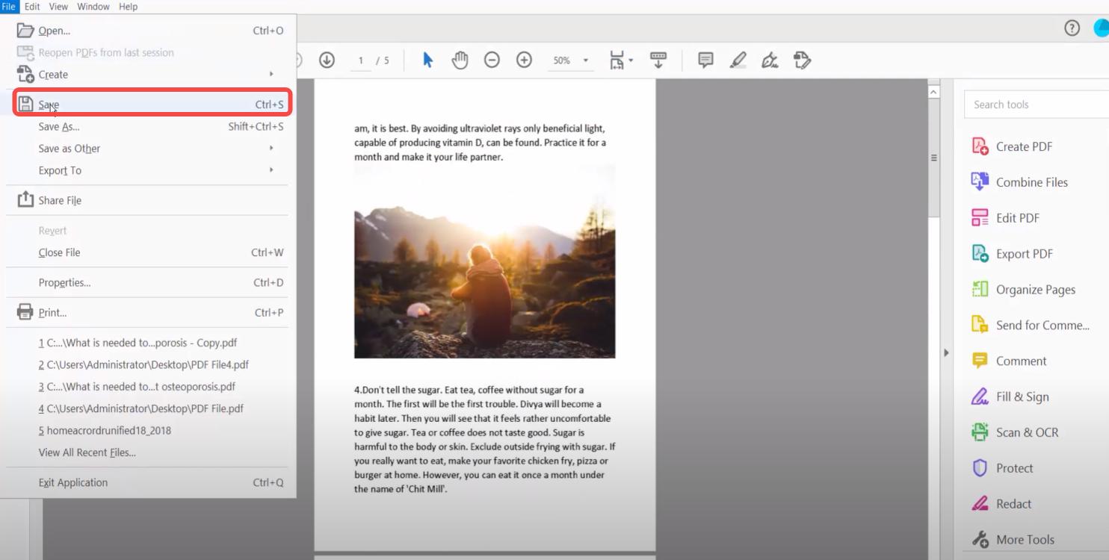Open Combine Files tool
Viewport: 1109px width, 560px height.
[x=1031, y=182]
